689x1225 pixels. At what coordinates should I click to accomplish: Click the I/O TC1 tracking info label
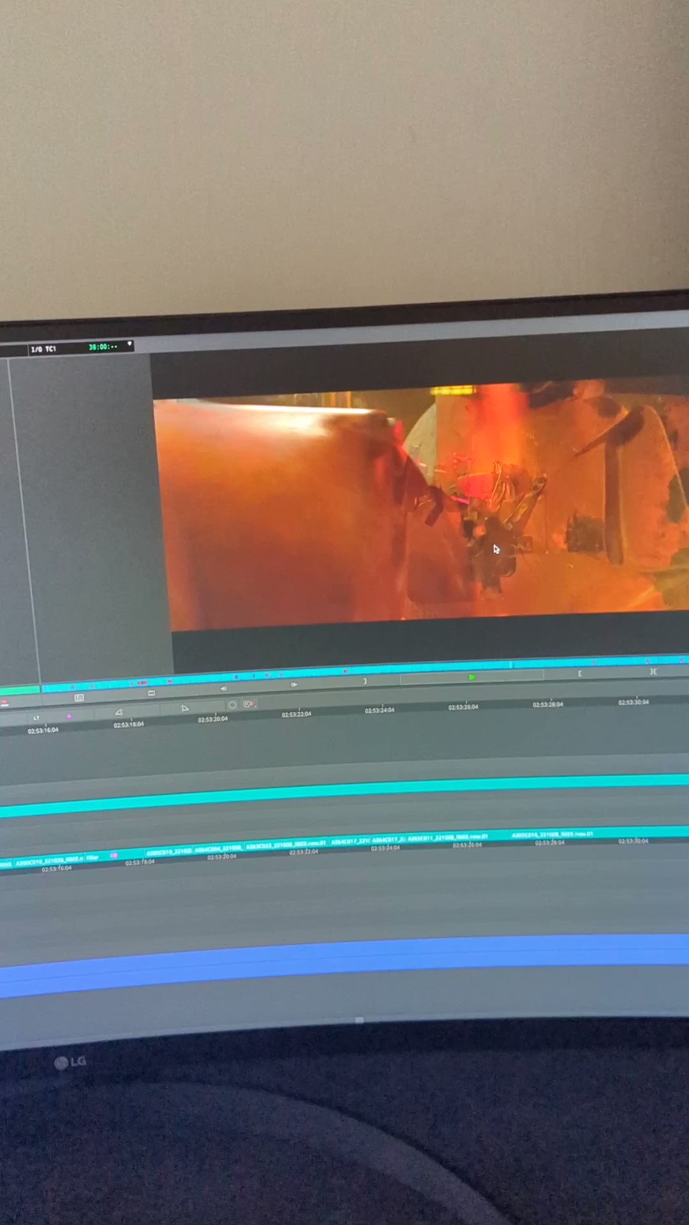point(43,349)
